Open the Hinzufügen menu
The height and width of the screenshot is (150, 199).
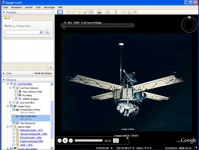(x=49, y=7)
